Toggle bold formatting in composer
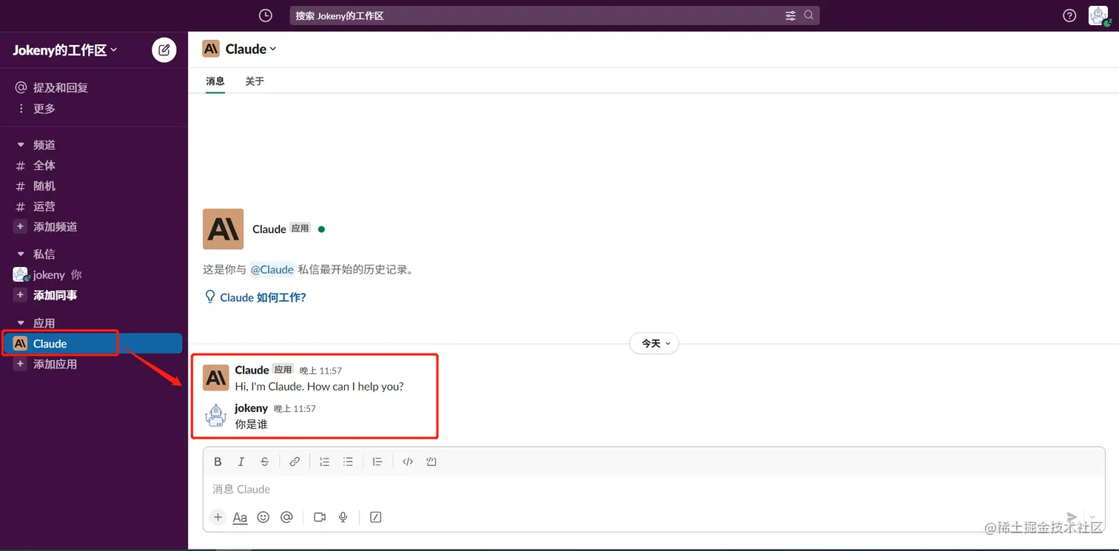Screen dimensions: 1119x551 click(218, 462)
